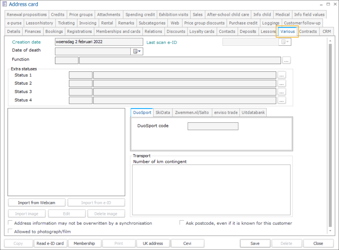Open the Memberships and cards tab
Viewport: 339px width, 250px height.
(118, 31)
